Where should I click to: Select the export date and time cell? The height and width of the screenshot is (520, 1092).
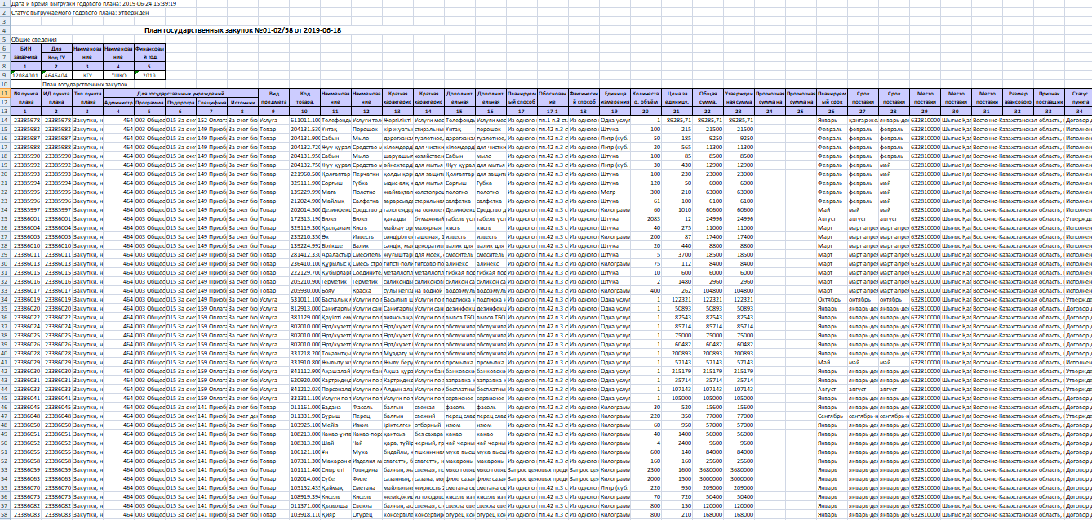click(x=95, y=4)
